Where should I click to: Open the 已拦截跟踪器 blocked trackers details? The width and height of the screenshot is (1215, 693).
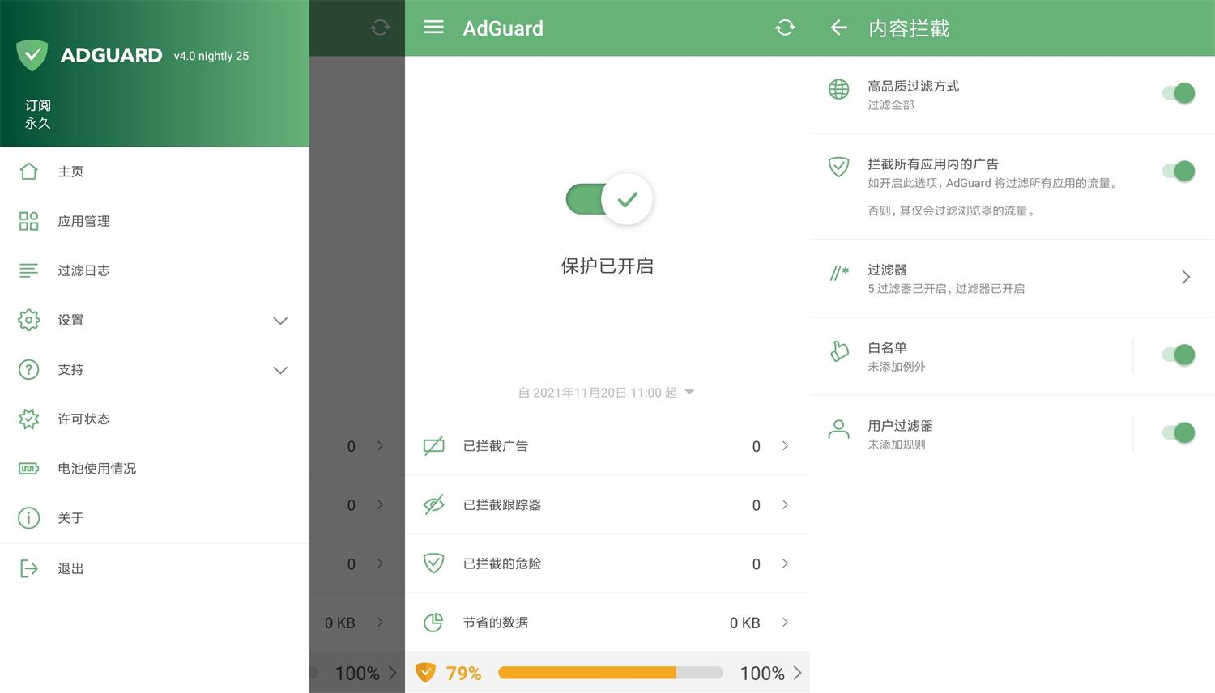pos(607,504)
